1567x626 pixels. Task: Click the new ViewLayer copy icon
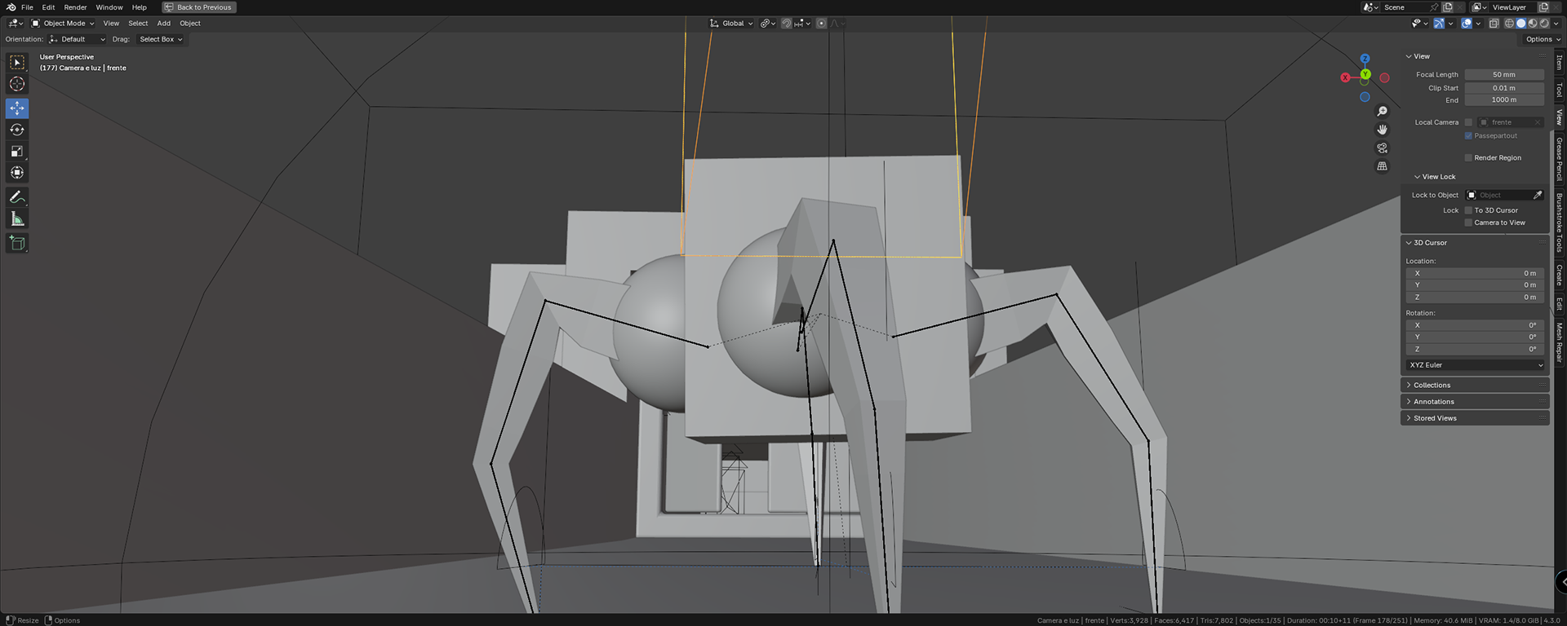(1543, 7)
